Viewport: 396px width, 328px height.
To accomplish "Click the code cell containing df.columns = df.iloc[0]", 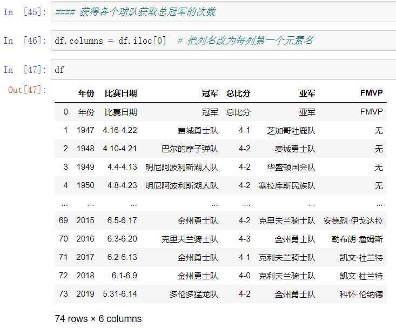I will tap(223, 41).
